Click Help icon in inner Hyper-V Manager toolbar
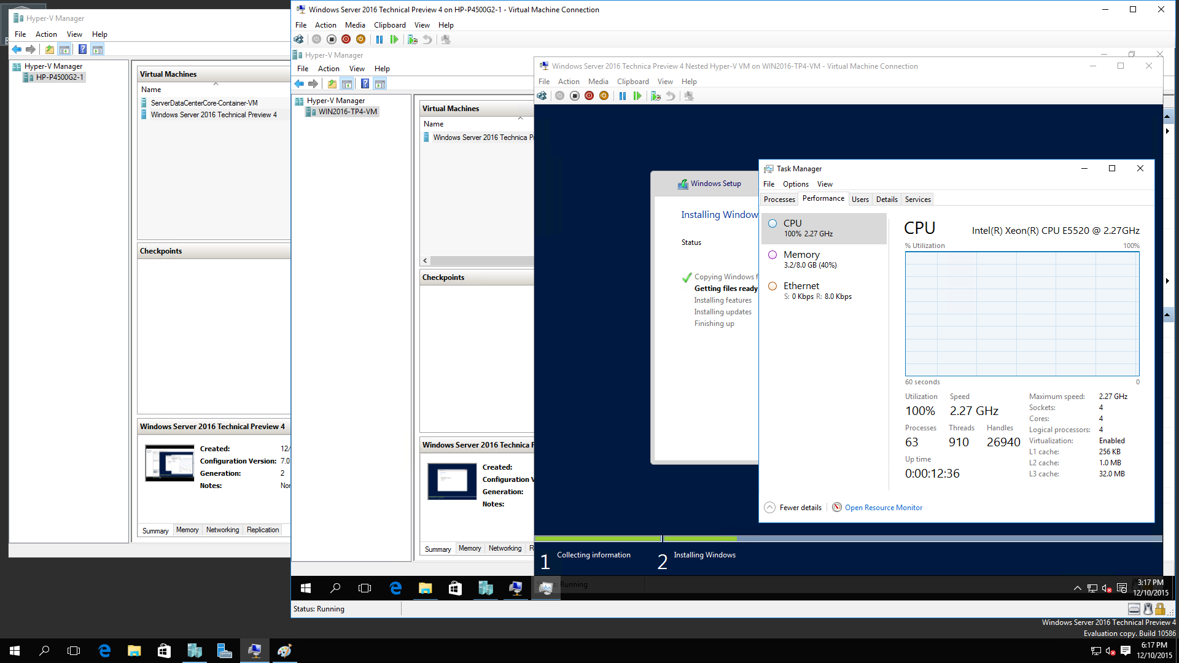Viewport: 1179px width, 663px height. [365, 83]
